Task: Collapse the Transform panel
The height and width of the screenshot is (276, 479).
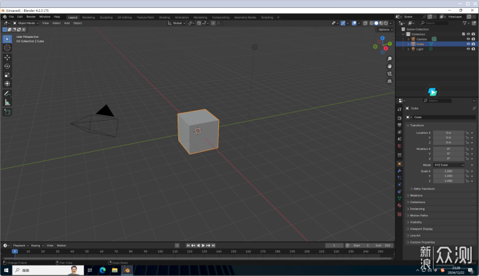Action: coord(417,125)
